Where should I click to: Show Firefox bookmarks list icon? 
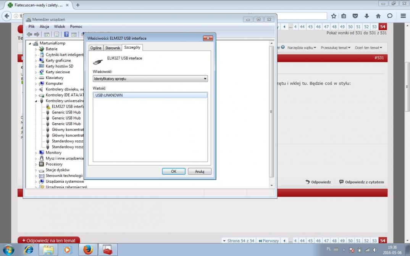344,16
